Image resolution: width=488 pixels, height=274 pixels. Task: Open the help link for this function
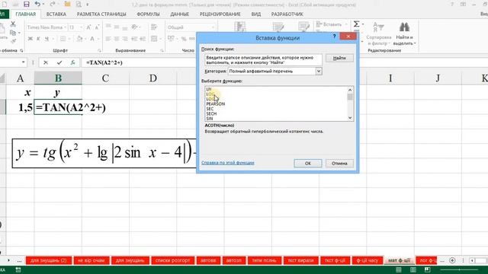point(228,163)
